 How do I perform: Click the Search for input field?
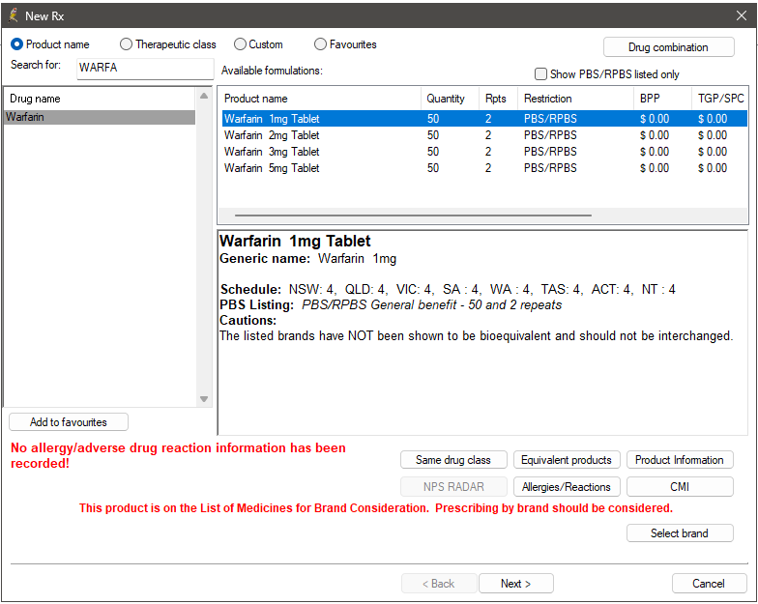click(145, 68)
